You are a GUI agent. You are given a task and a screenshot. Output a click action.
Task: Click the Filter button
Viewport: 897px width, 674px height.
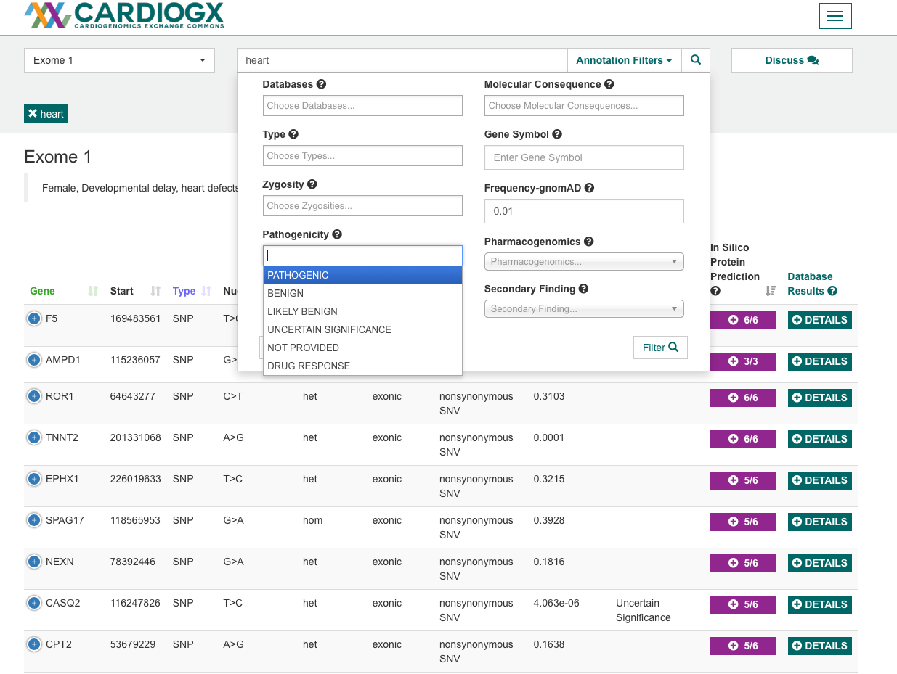pos(659,348)
